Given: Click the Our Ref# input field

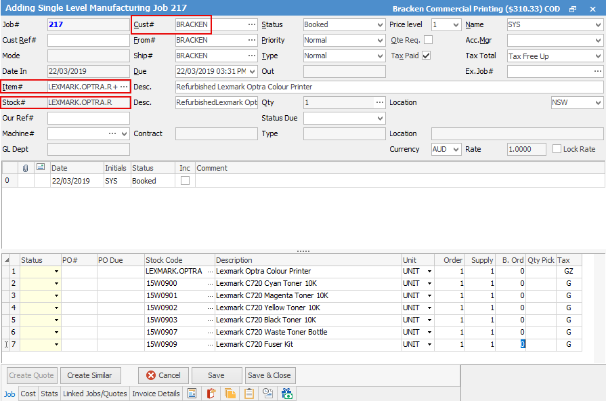Looking at the screenshot, I should (x=89, y=118).
